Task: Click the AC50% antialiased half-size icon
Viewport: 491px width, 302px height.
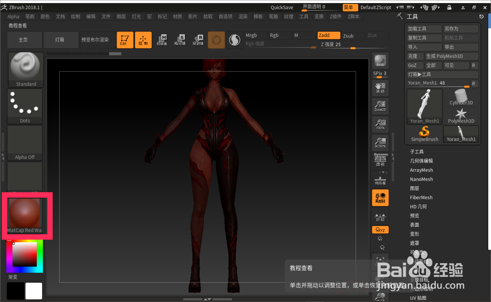Action: click(380, 143)
